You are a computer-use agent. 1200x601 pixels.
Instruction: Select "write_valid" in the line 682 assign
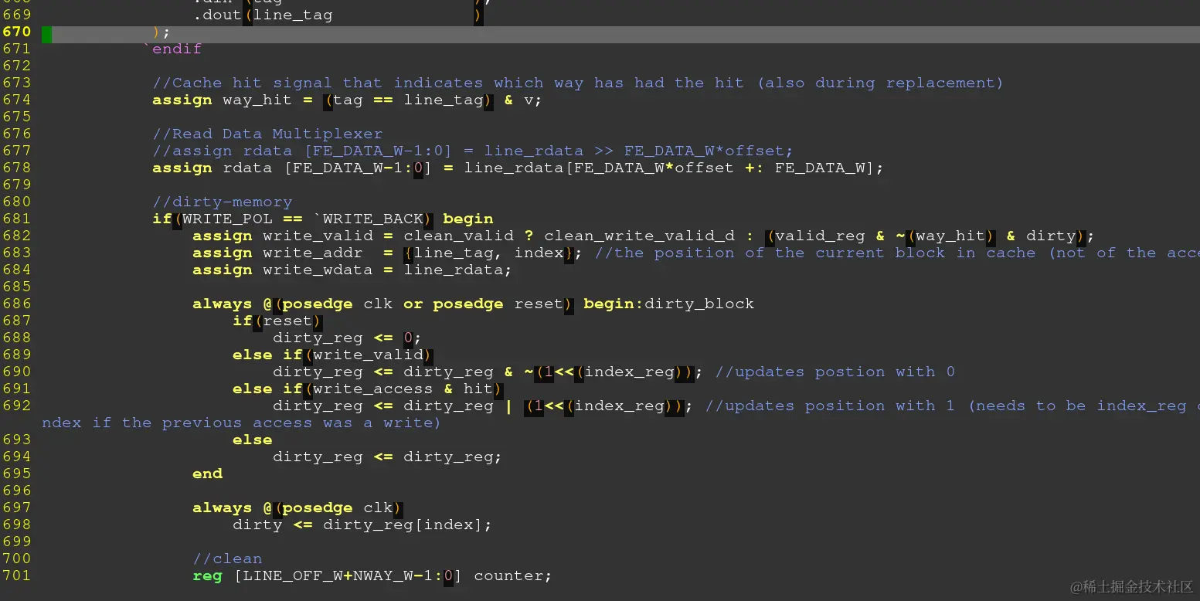pyautogui.click(x=318, y=236)
